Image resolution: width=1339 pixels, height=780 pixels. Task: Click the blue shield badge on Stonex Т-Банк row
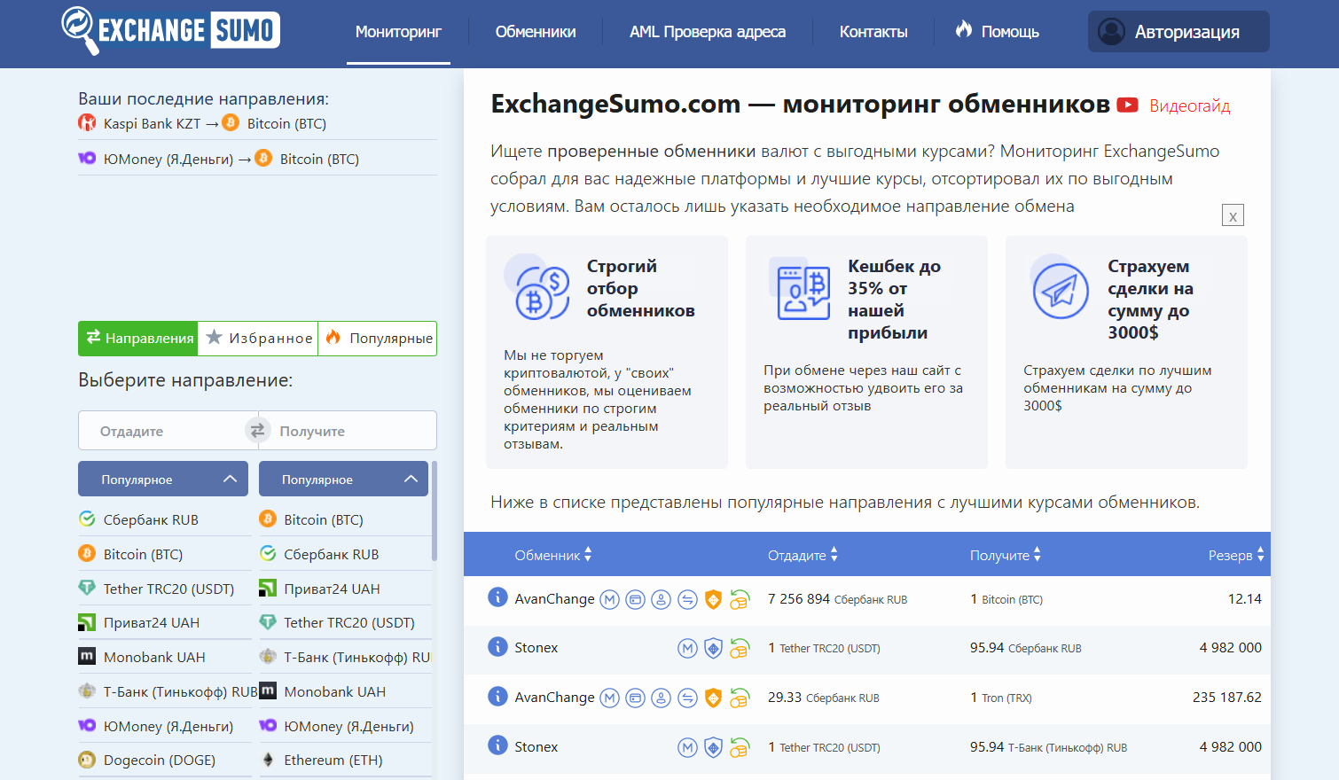click(x=713, y=748)
